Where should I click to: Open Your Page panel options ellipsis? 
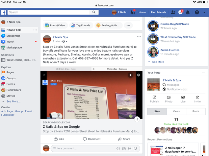point(204,73)
